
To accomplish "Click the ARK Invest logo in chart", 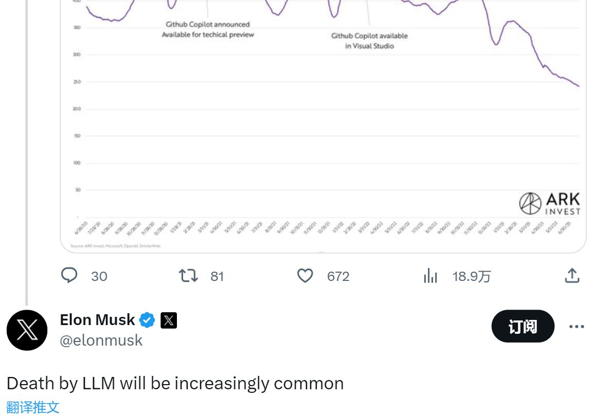I will pyautogui.click(x=549, y=203).
